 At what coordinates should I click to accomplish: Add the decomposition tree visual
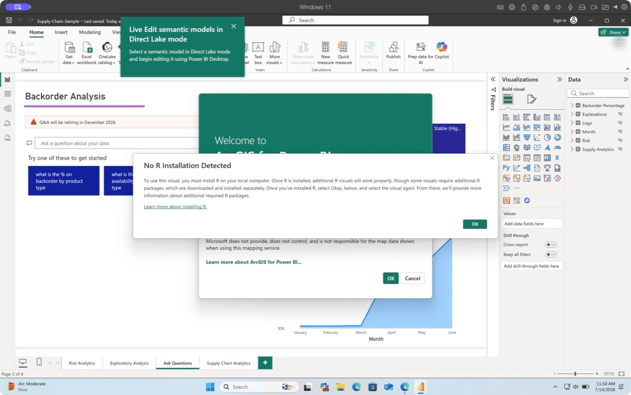pyautogui.click(x=527, y=168)
